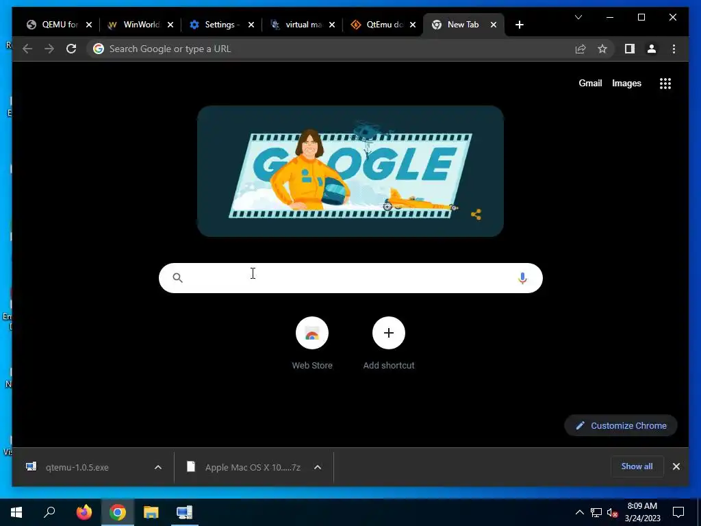Close the QEMU for tab
The height and width of the screenshot is (526, 701).
click(89, 25)
